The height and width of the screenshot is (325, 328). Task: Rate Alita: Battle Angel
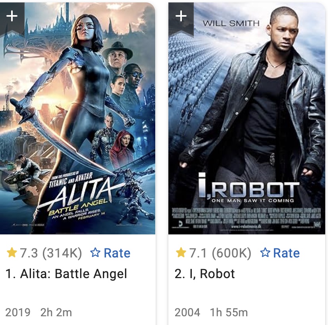[110, 253]
